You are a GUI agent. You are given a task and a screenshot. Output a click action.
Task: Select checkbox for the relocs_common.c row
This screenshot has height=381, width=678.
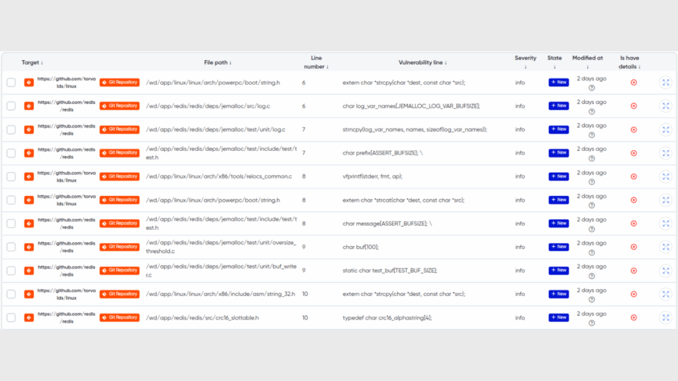click(11, 177)
